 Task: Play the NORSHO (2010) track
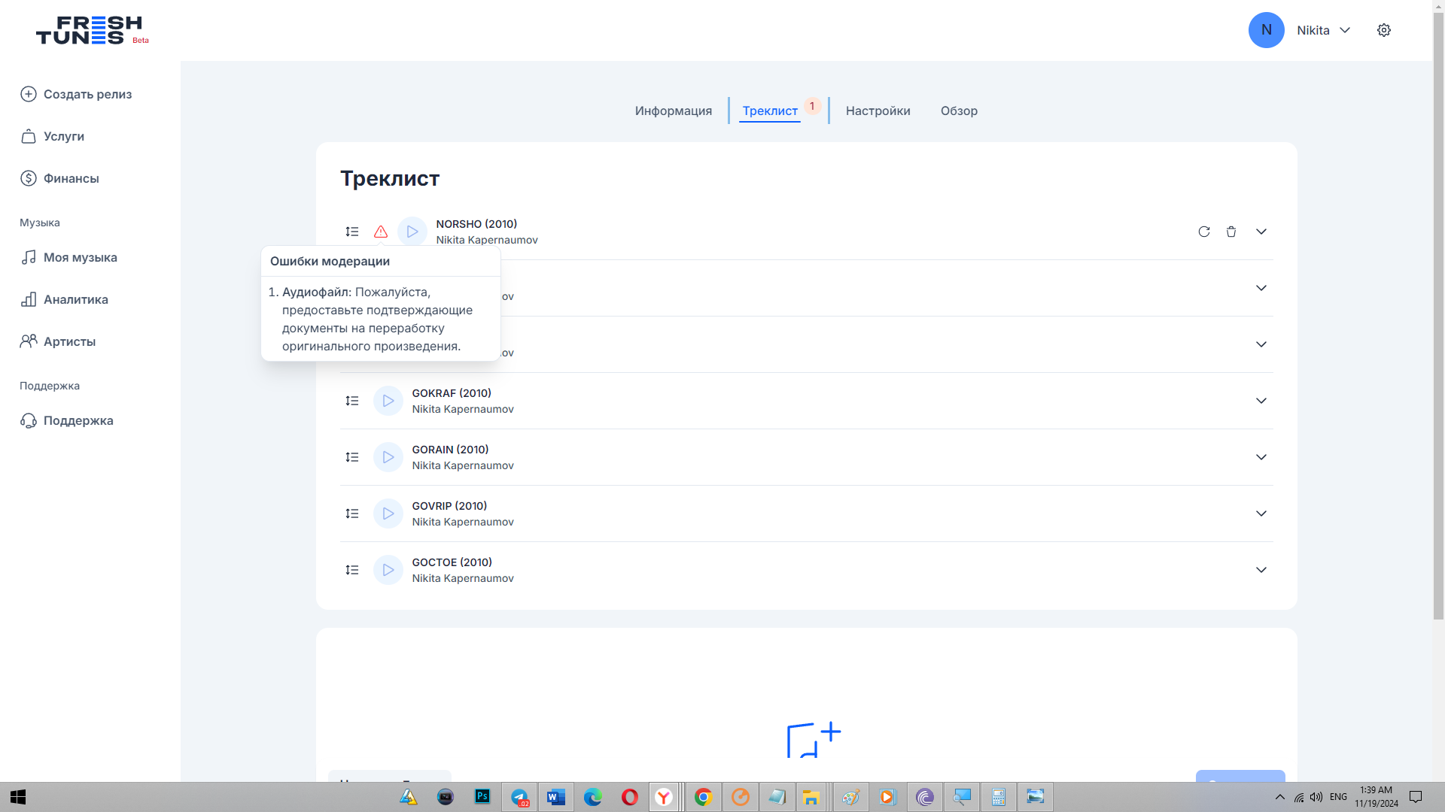pyautogui.click(x=412, y=232)
